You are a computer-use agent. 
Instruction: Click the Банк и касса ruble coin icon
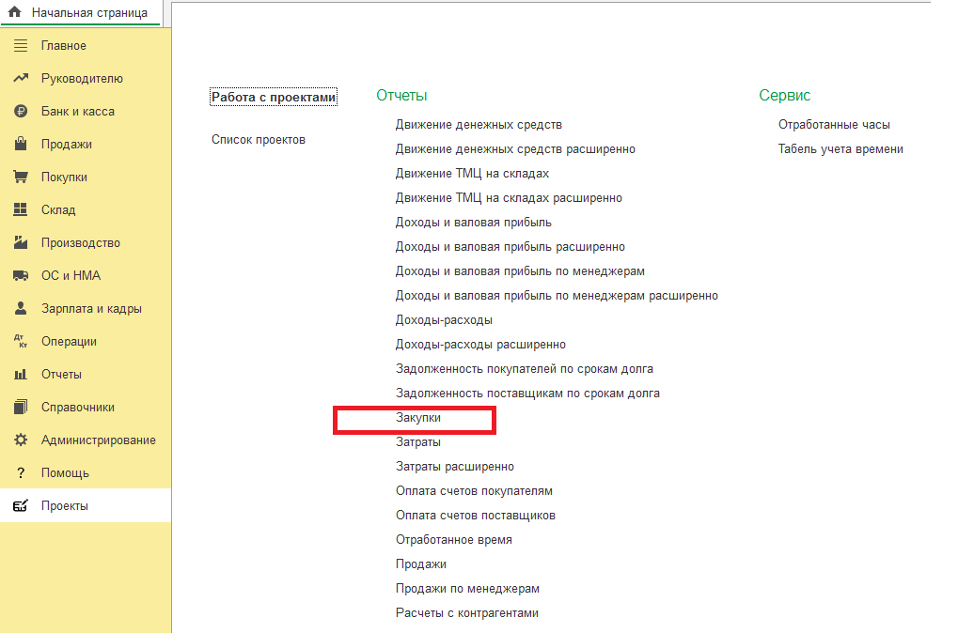click(21, 112)
